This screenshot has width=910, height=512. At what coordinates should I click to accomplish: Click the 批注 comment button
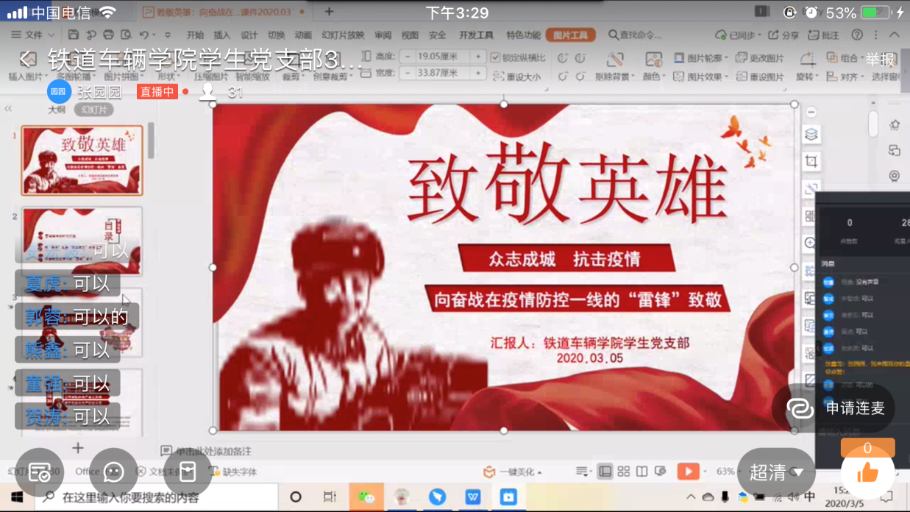(823, 35)
